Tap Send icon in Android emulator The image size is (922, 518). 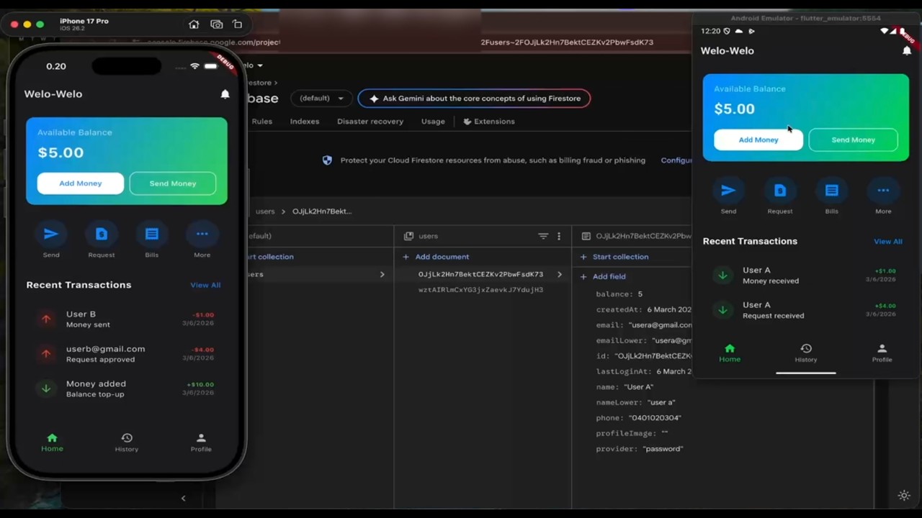pos(728,191)
